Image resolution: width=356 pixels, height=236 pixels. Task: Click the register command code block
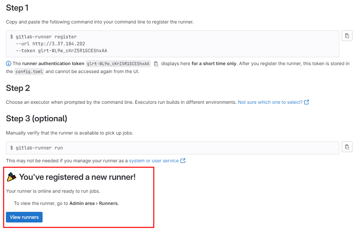tap(172, 44)
